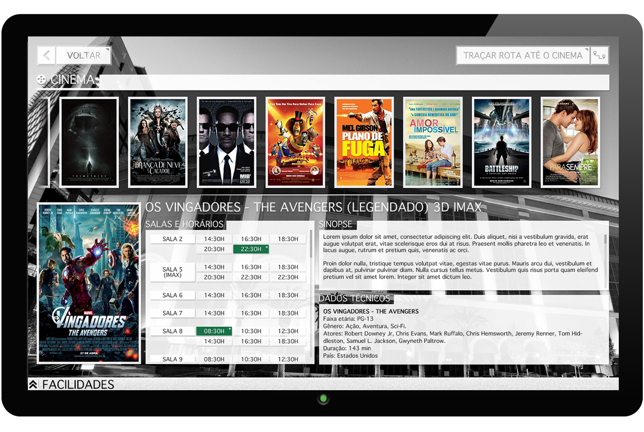
Task: Open the Plano de Fuga poster
Action: pos(364,142)
